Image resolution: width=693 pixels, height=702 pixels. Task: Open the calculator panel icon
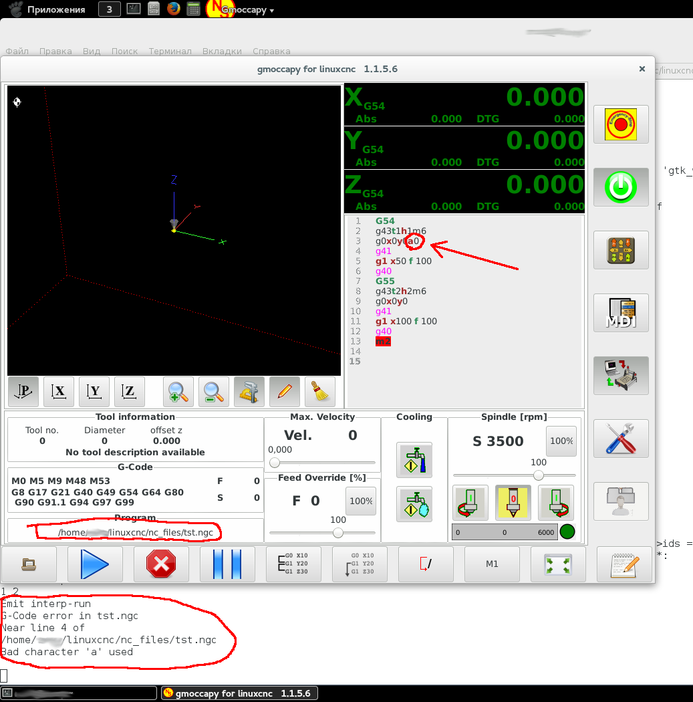193,9
